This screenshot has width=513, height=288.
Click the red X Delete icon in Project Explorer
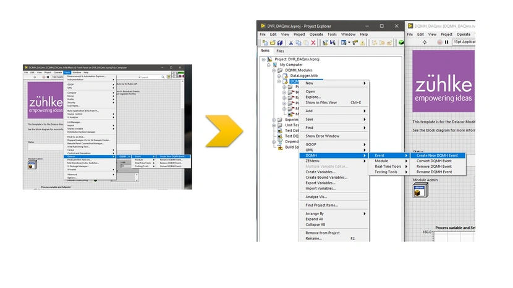pos(313,43)
